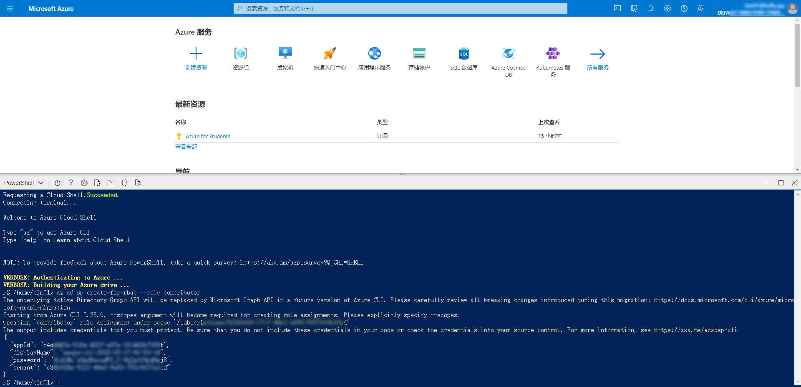Open Resource groups service icon

coord(240,54)
